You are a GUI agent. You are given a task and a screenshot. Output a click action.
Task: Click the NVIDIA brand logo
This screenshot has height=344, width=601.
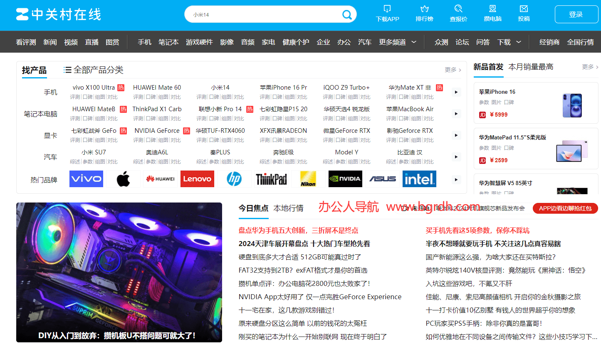(x=345, y=179)
